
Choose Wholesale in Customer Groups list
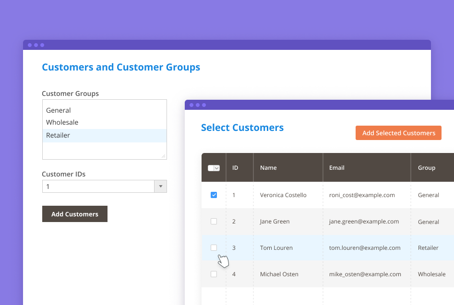62,122
